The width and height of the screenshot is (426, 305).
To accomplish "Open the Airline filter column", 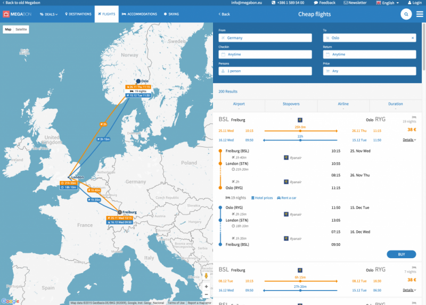I will click(343, 105).
